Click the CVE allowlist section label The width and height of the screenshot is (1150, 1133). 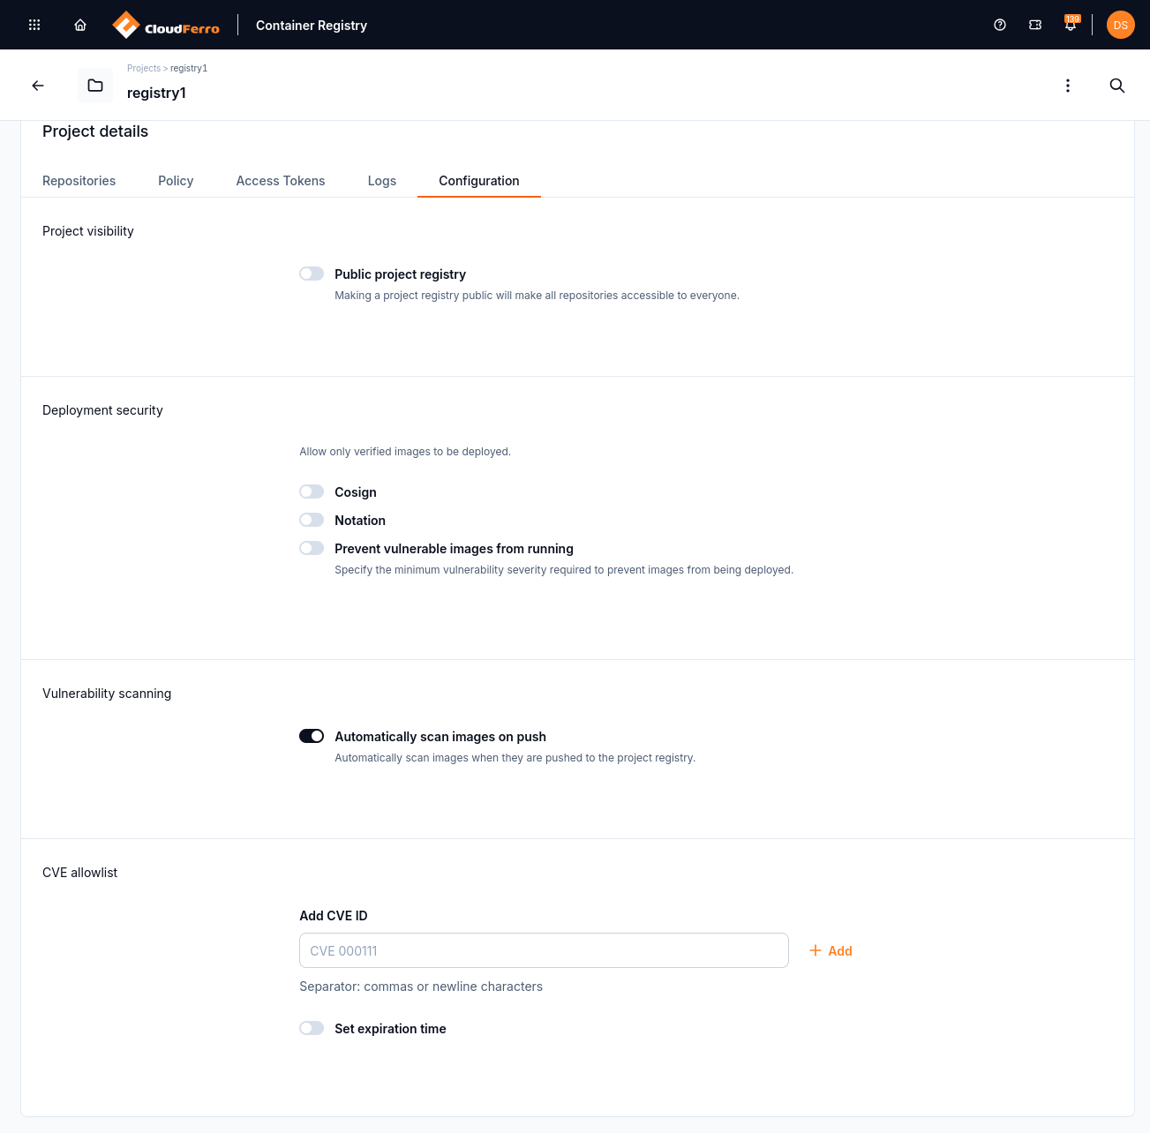79,873
